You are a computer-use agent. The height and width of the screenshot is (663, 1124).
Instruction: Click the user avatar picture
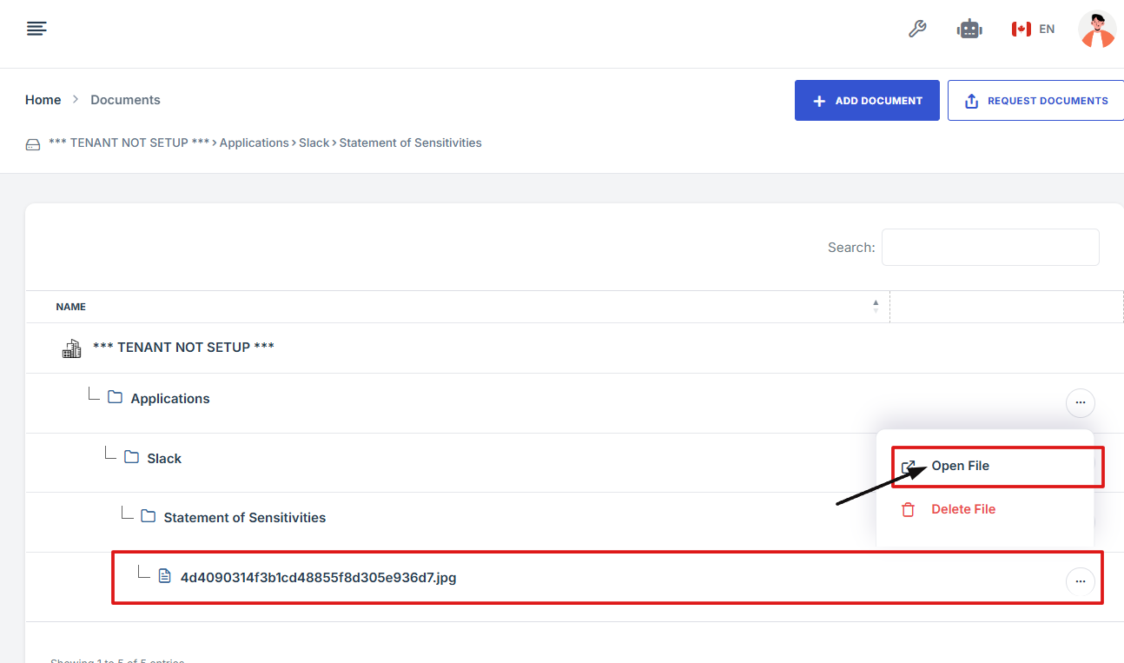pos(1096,30)
